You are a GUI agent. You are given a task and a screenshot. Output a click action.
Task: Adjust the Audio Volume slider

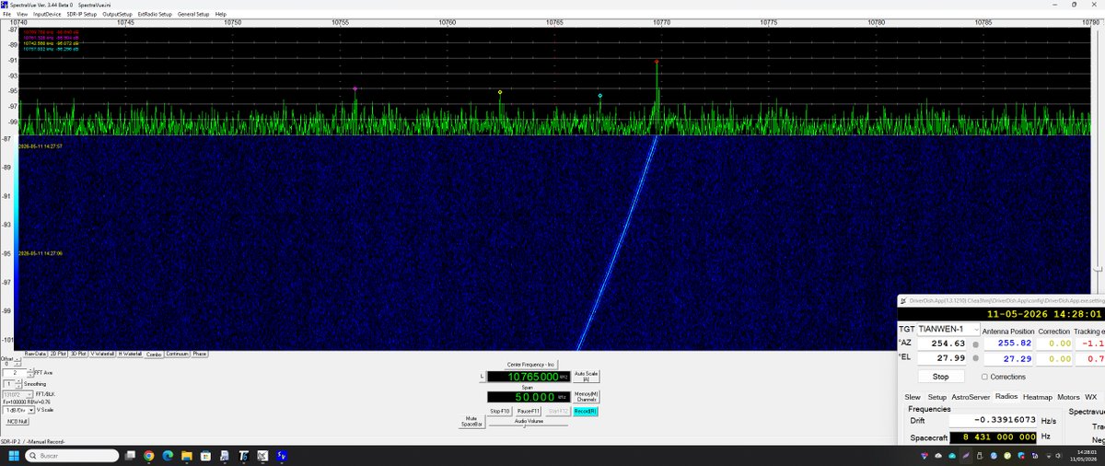tap(529, 425)
